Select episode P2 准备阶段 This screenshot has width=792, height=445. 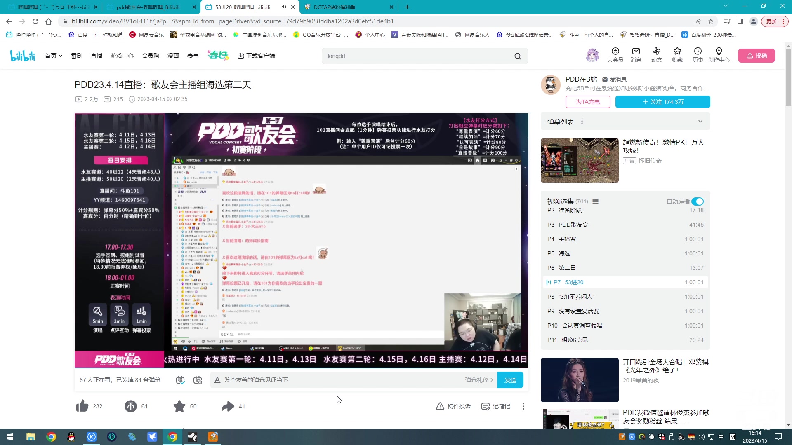[625, 210]
